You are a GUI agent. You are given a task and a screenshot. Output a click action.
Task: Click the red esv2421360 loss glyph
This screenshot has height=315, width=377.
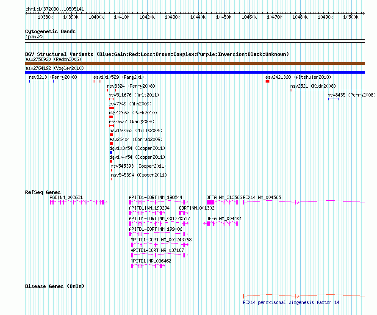[267, 81]
